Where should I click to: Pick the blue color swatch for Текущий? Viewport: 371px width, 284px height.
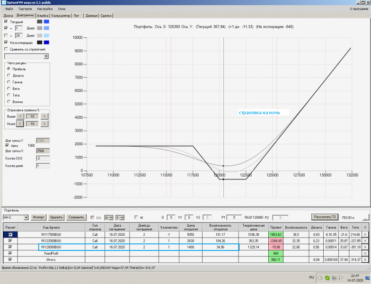pos(46,22)
